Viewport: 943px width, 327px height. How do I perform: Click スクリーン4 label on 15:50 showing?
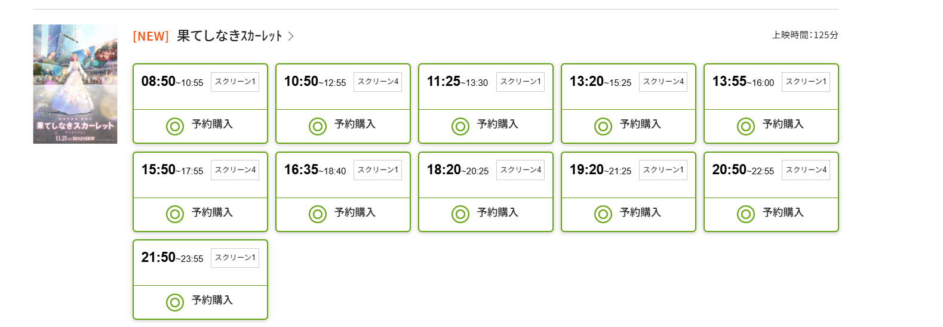235,170
